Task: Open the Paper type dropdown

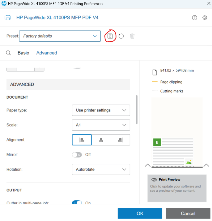Action: click(101, 110)
